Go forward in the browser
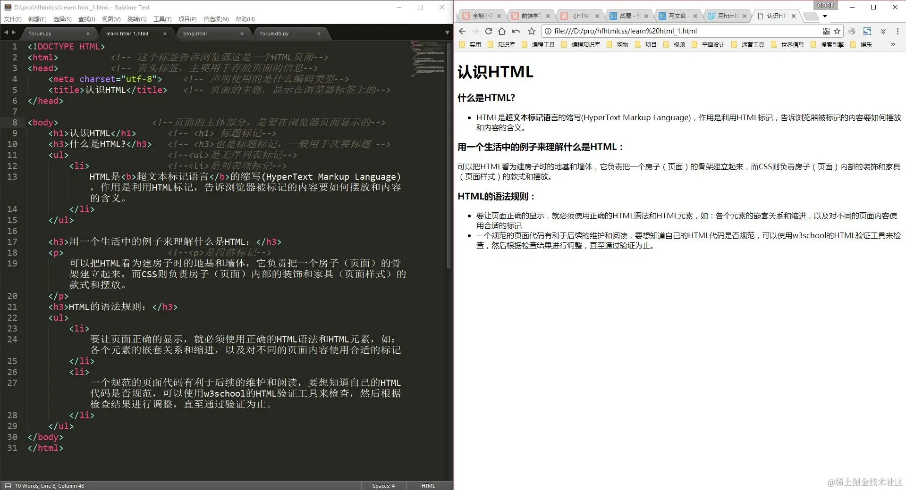This screenshot has width=906, height=490. tap(475, 31)
